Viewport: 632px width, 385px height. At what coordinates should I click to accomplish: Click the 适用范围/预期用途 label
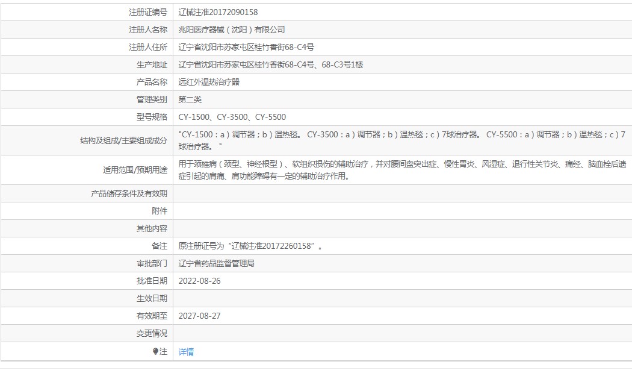tap(135, 170)
